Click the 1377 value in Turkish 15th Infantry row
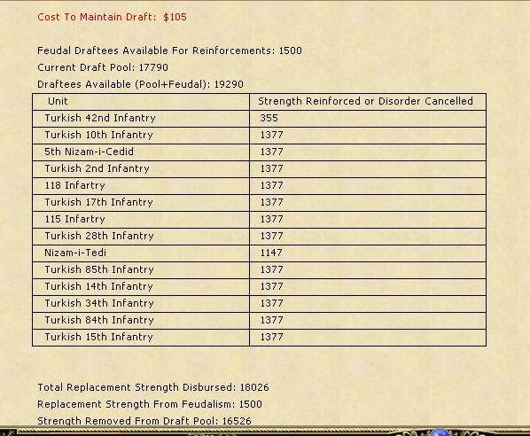Image resolution: width=530 pixels, height=436 pixels. click(271, 337)
